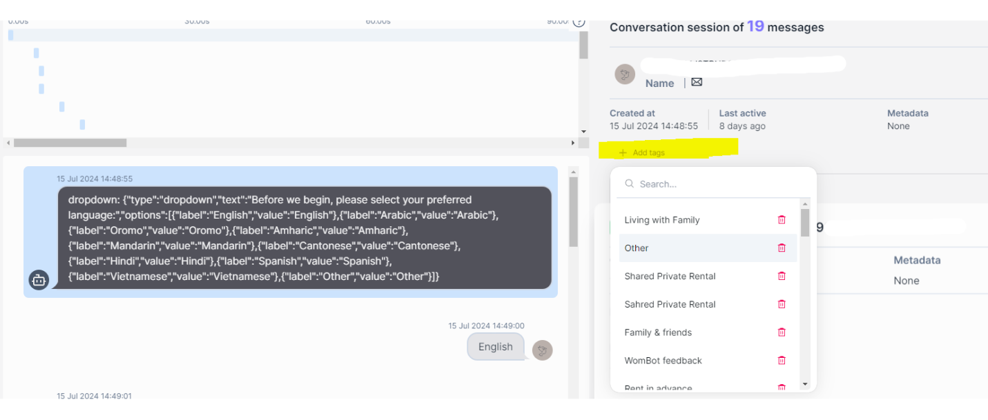Select the 'Other' tag from list

(637, 248)
